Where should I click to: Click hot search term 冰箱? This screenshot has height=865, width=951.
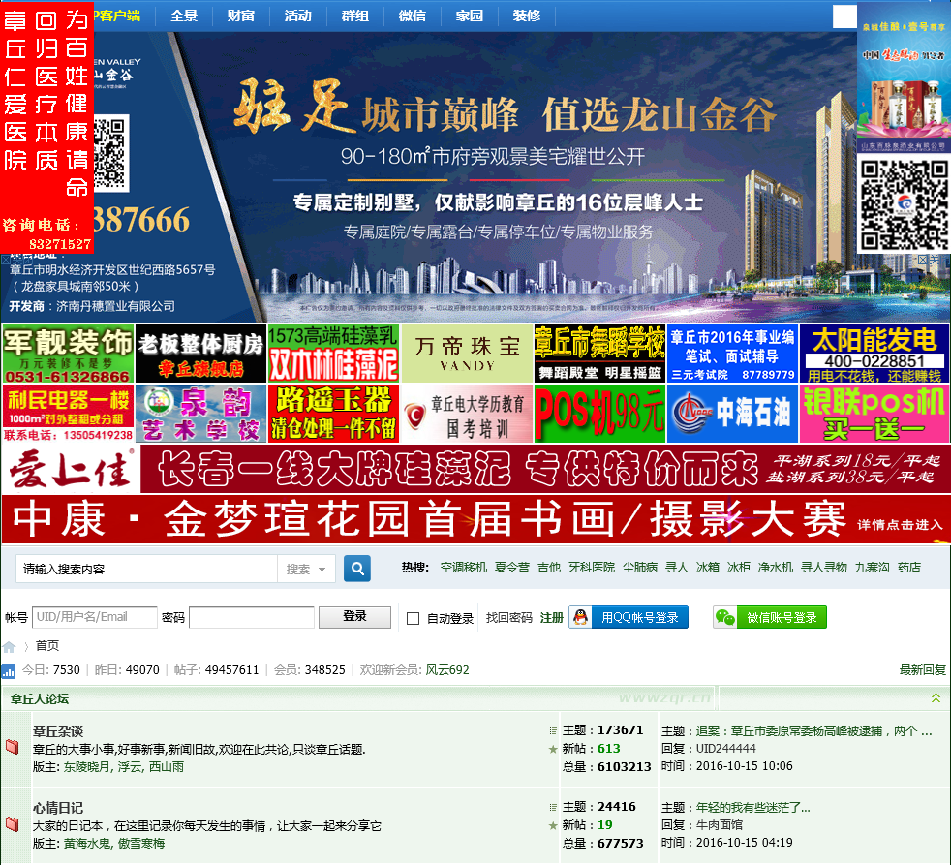(708, 568)
